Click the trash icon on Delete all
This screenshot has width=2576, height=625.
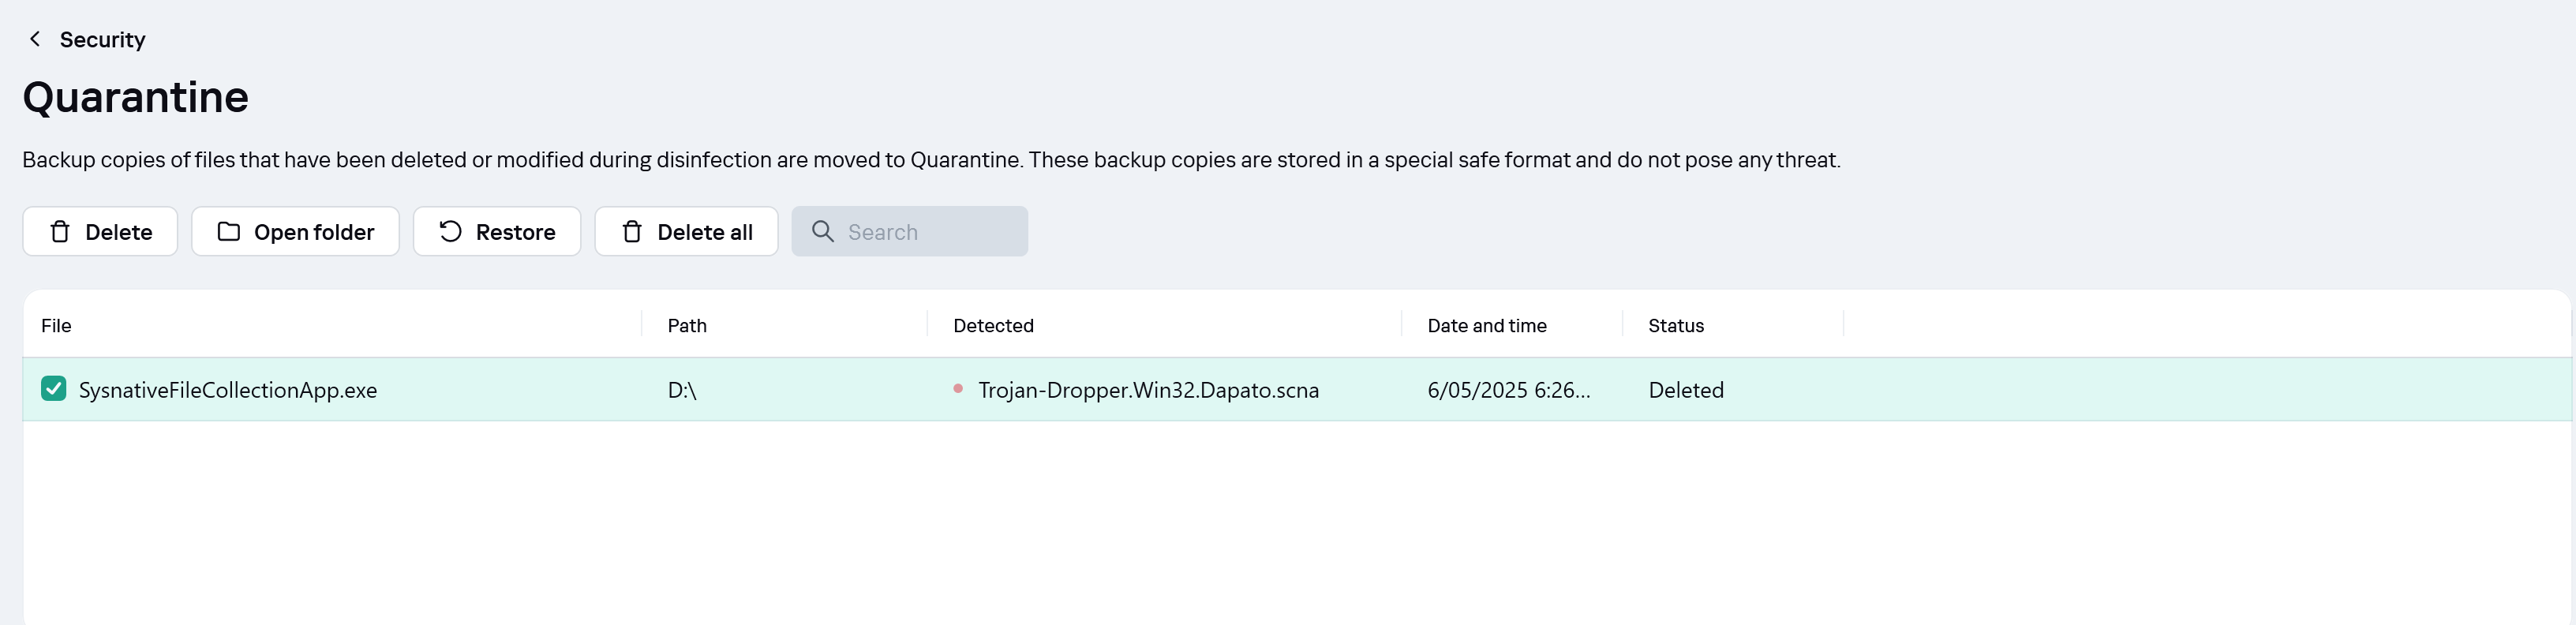pyautogui.click(x=632, y=232)
